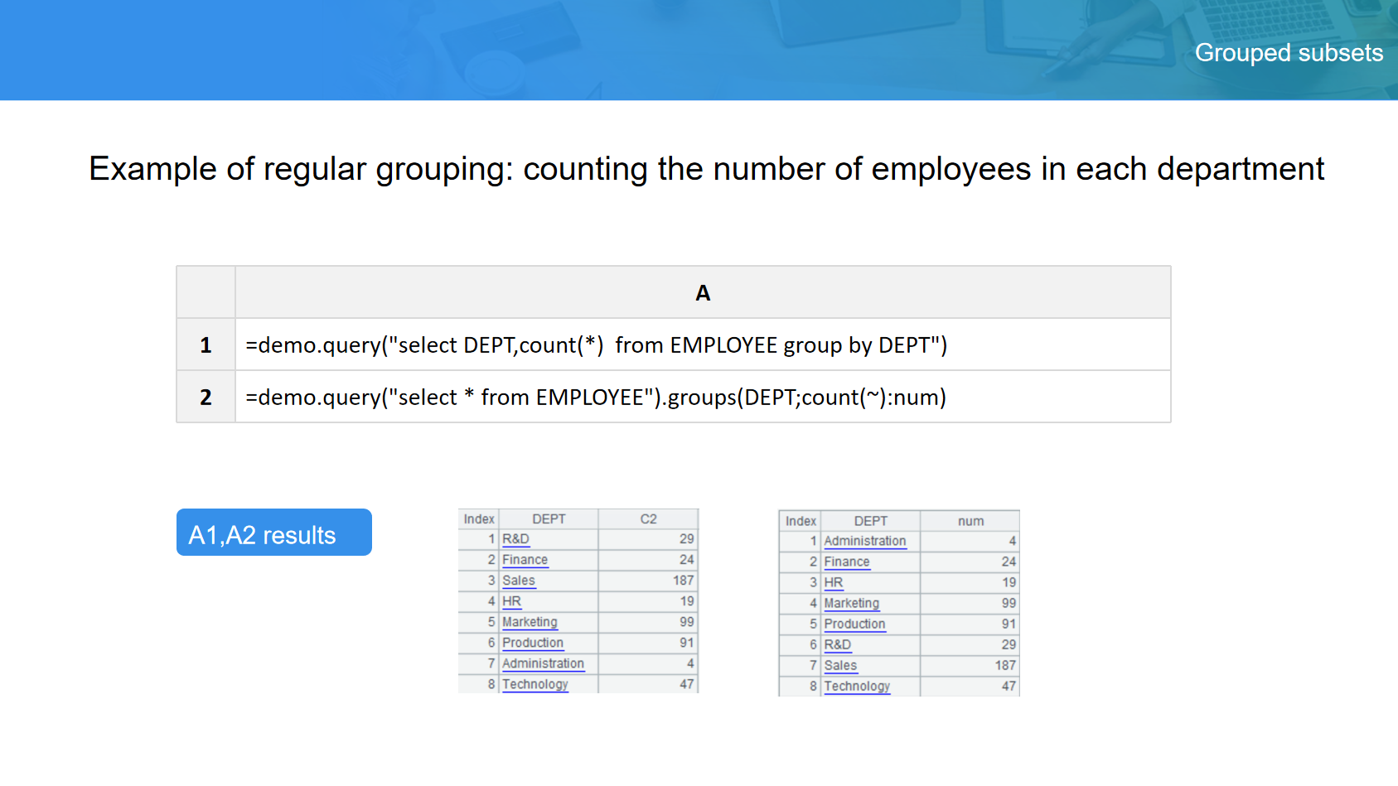1398x786 pixels.
Task: Select the cell A2 groups formula
Action: coord(595,397)
